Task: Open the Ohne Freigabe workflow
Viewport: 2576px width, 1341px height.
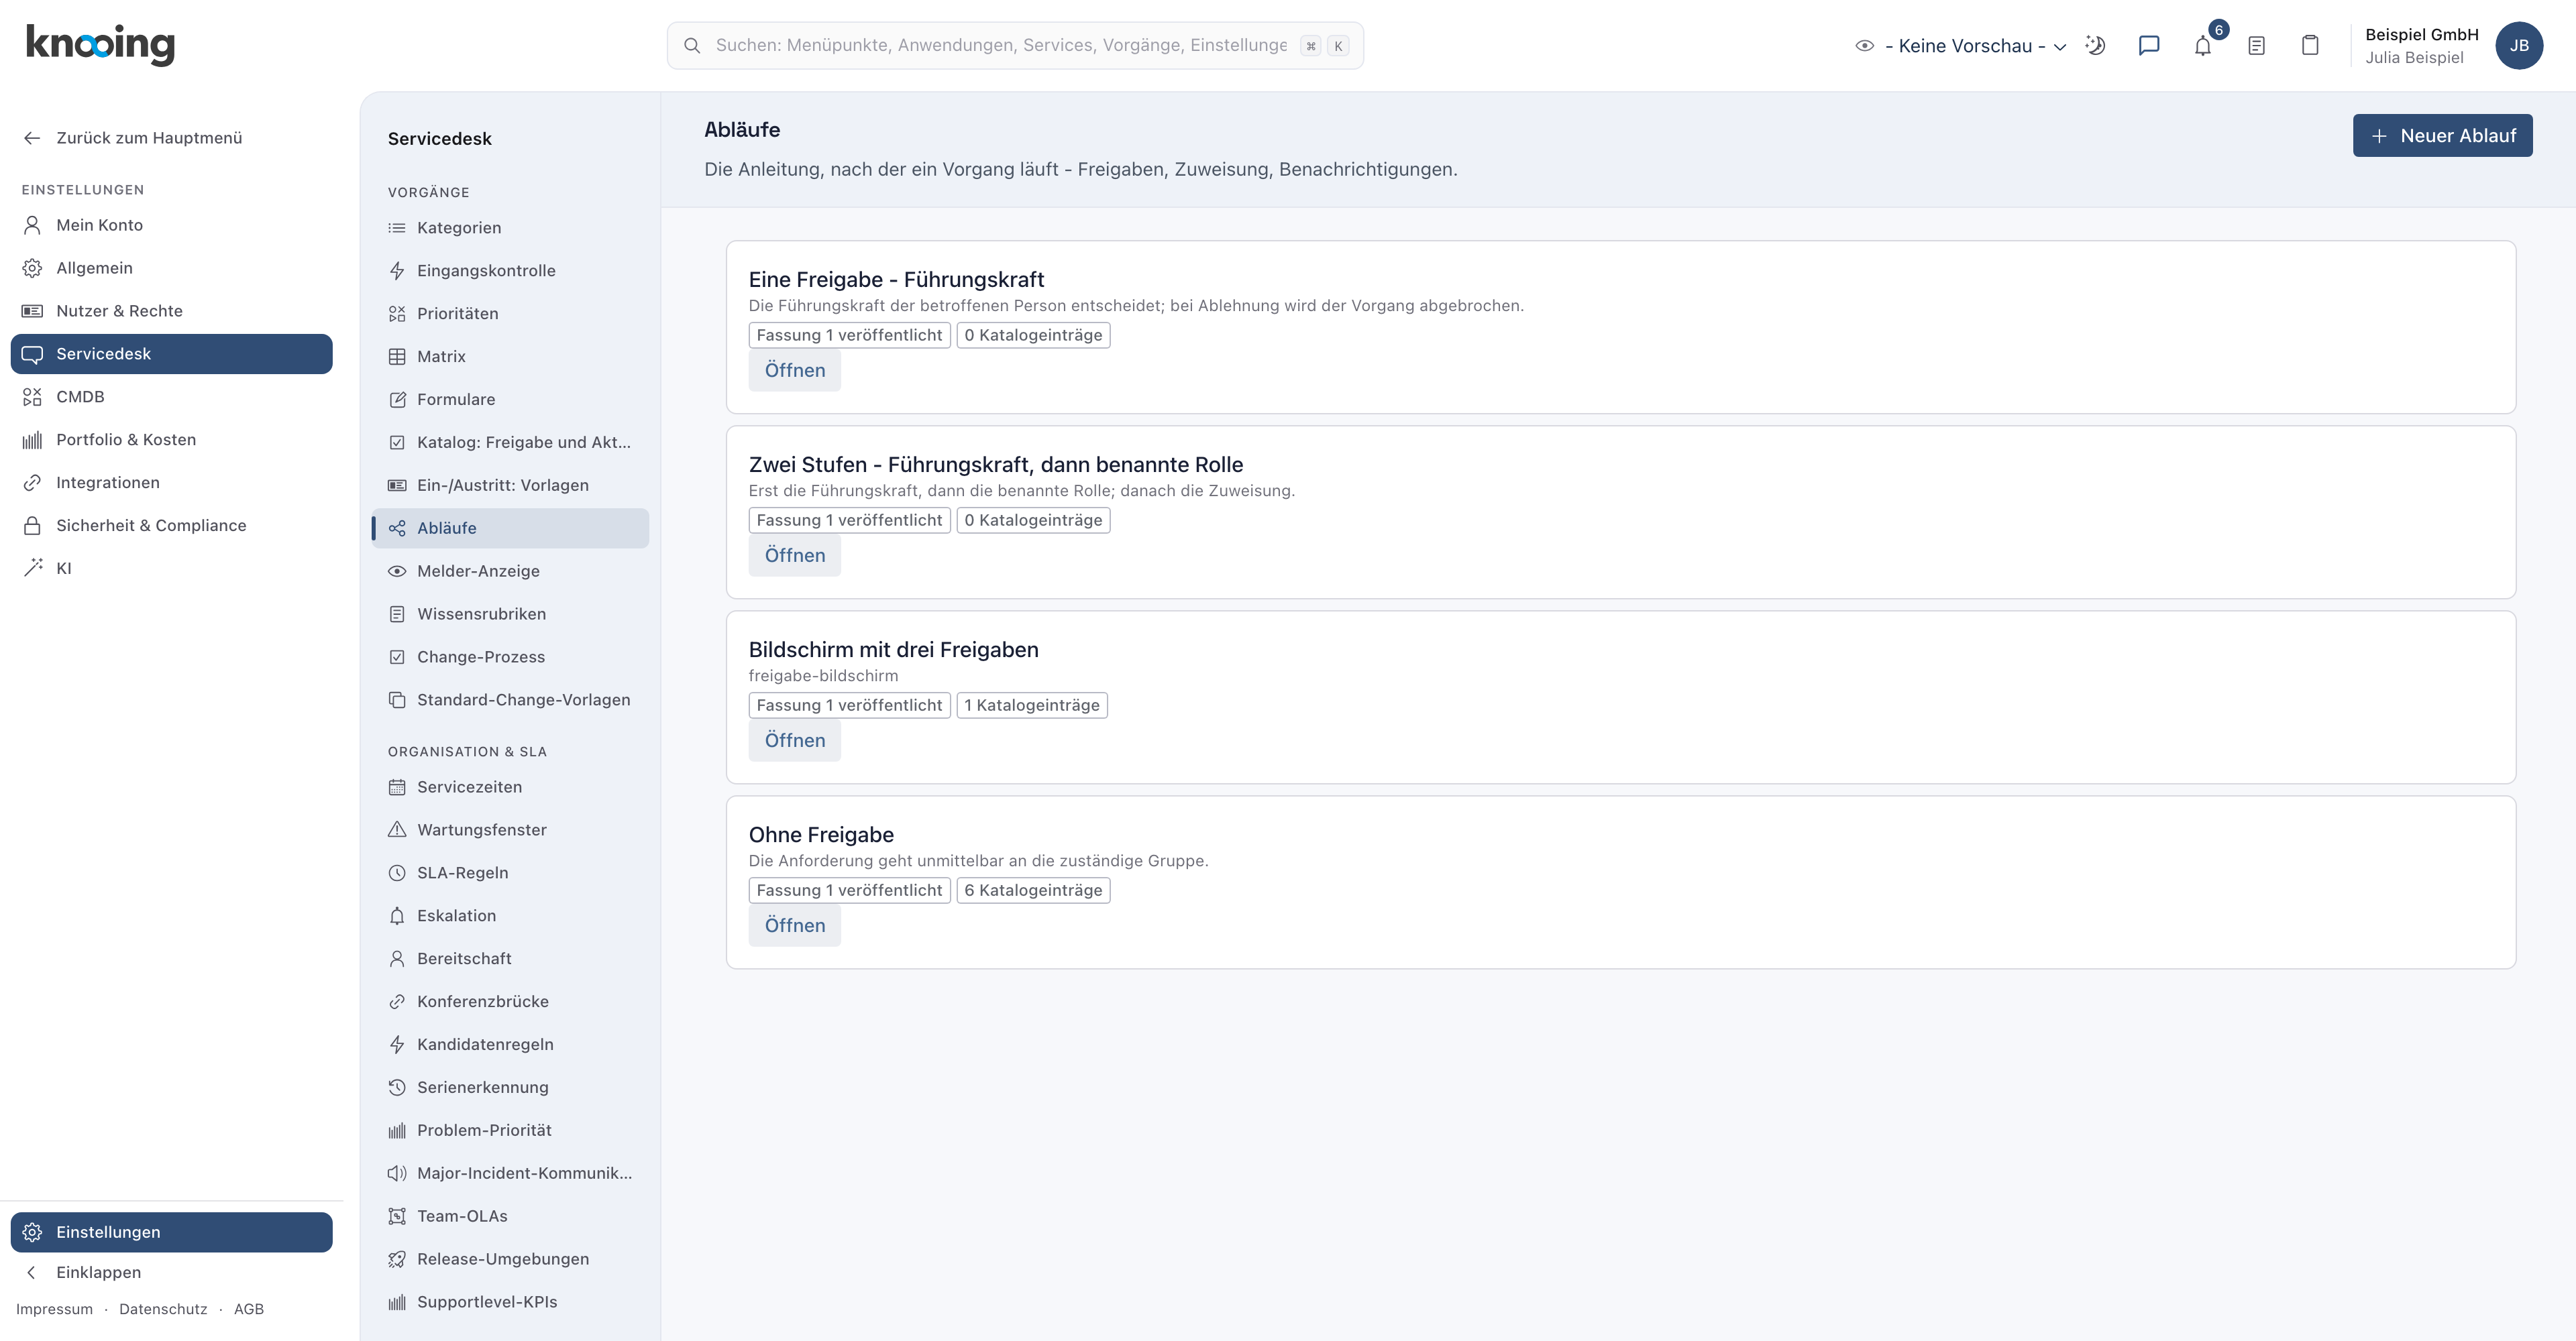Action: coord(795,925)
